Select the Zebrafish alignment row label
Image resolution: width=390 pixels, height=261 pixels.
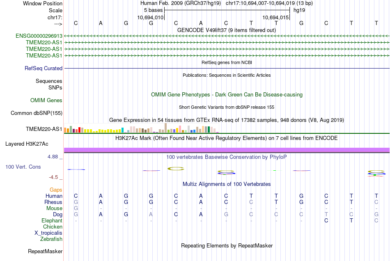point(51,239)
